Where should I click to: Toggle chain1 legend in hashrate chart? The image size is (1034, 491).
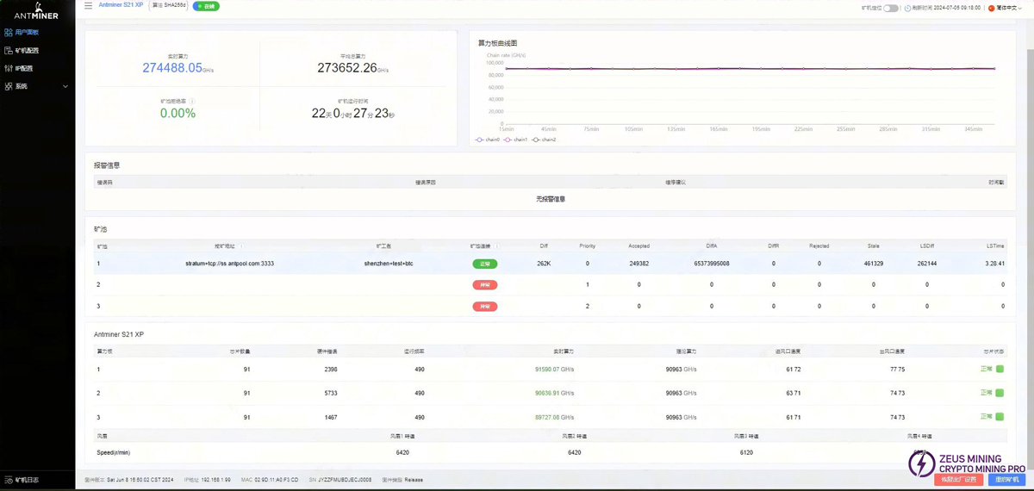point(515,140)
